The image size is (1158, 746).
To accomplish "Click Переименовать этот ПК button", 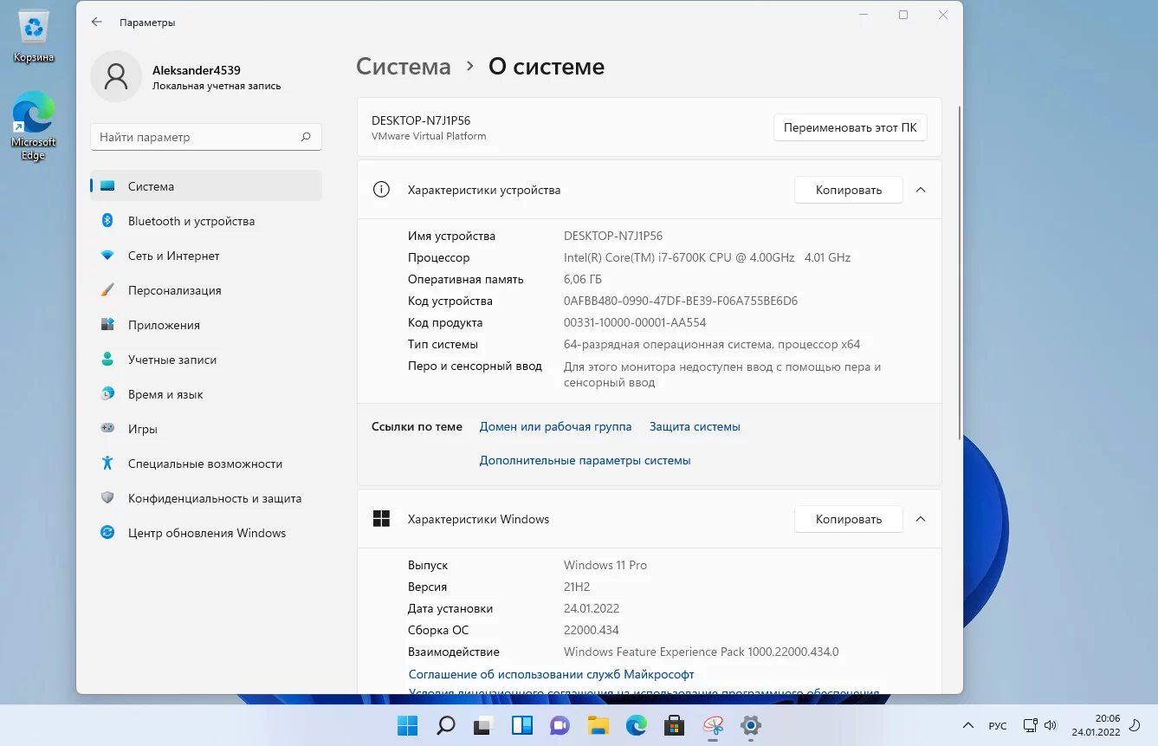I will (x=850, y=127).
